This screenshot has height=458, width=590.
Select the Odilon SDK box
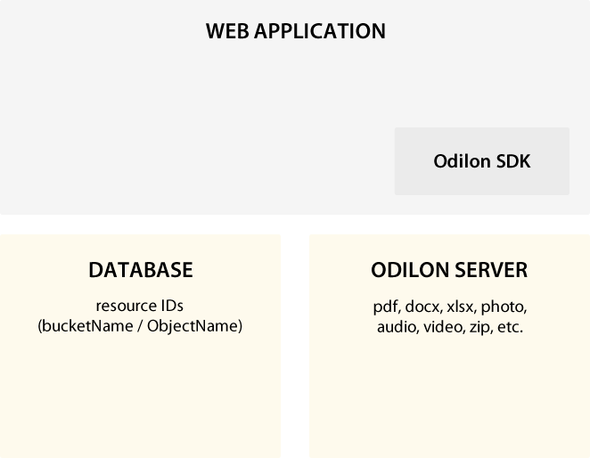point(482,161)
